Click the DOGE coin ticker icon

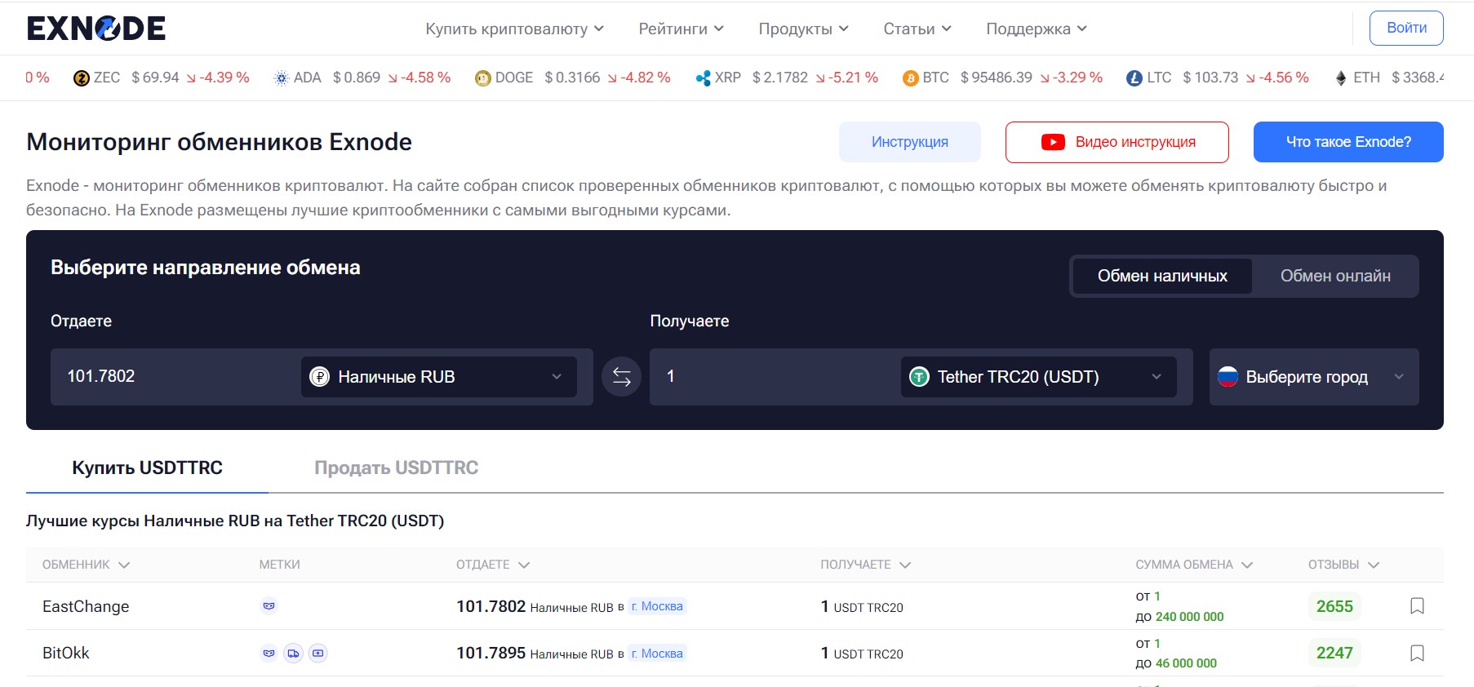point(482,78)
